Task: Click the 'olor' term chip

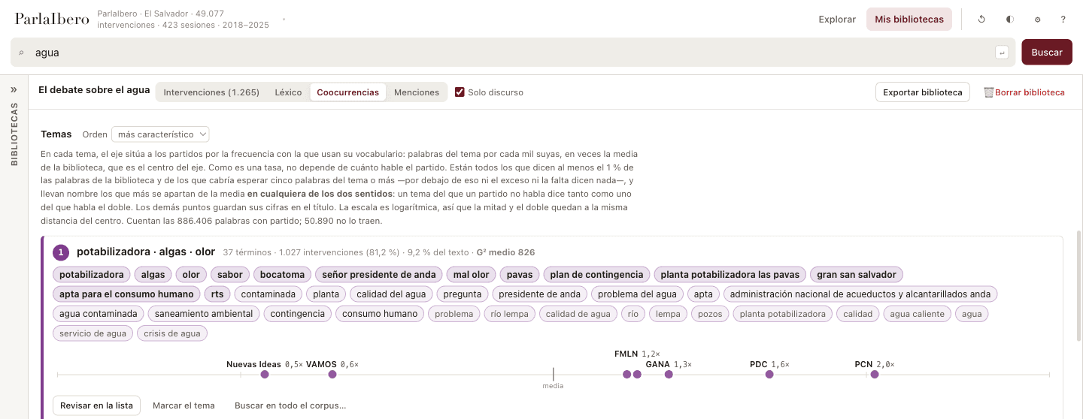Action: pyautogui.click(x=191, y=275)
